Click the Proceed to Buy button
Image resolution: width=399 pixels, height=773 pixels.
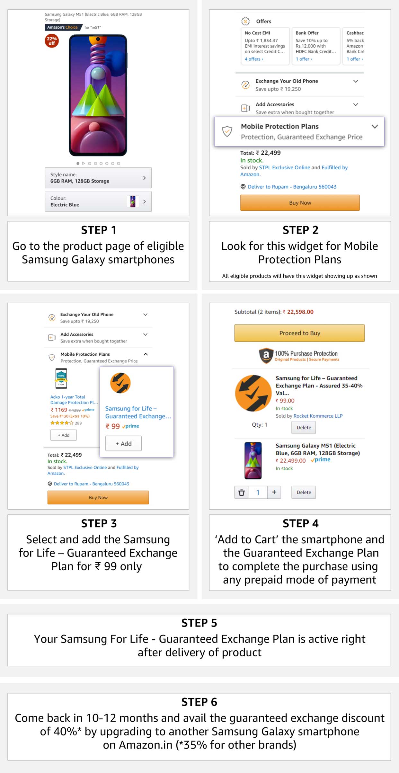299,333
